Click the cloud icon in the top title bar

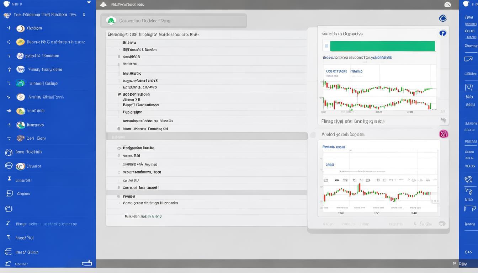[x=103, y=5]
